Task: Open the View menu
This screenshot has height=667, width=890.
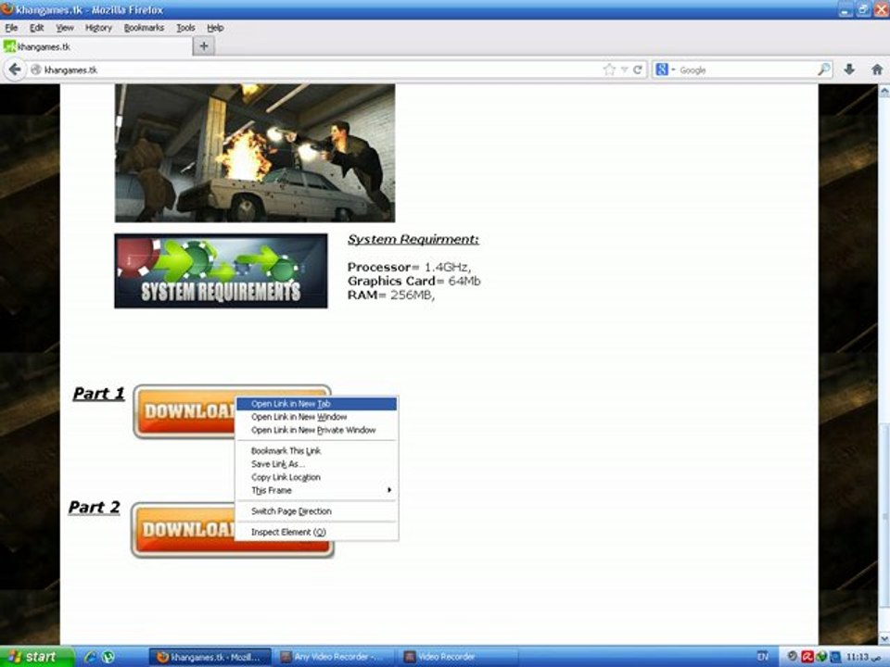Action: tap(65, 27)
